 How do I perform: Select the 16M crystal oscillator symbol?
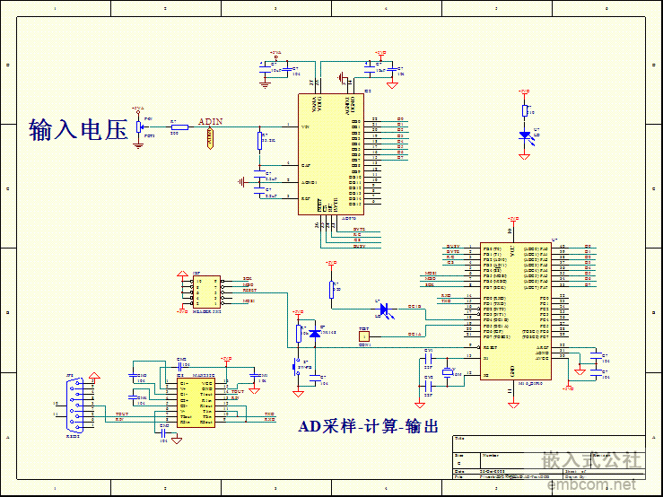[448, 371]
